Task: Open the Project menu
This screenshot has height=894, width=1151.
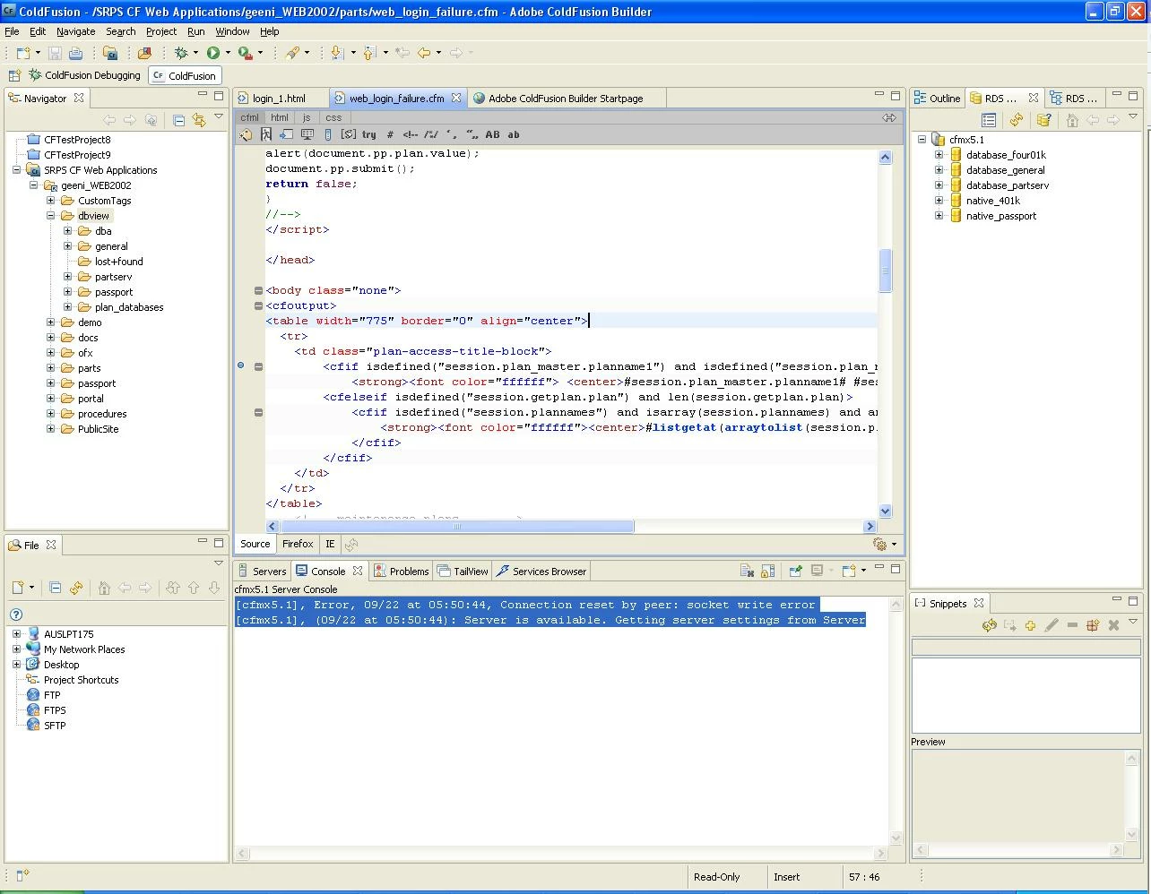Action: point(161,31)
